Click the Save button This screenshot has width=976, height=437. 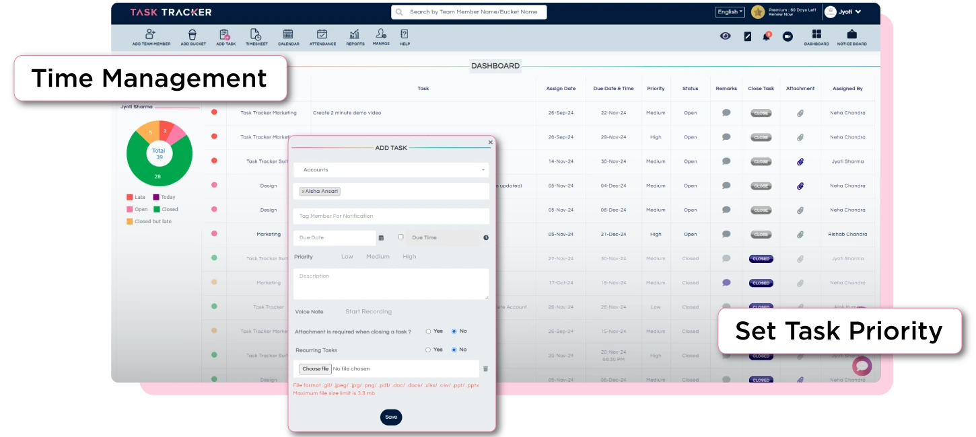pyautogui.click(x=391, y=417)
